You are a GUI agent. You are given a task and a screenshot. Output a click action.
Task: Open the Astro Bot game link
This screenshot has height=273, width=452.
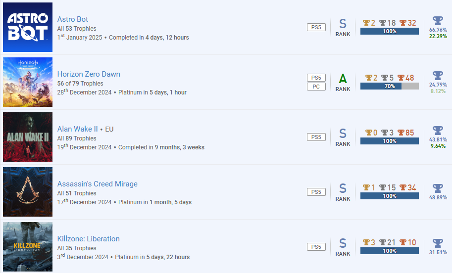pyautogui.click(x=73, y=19)
